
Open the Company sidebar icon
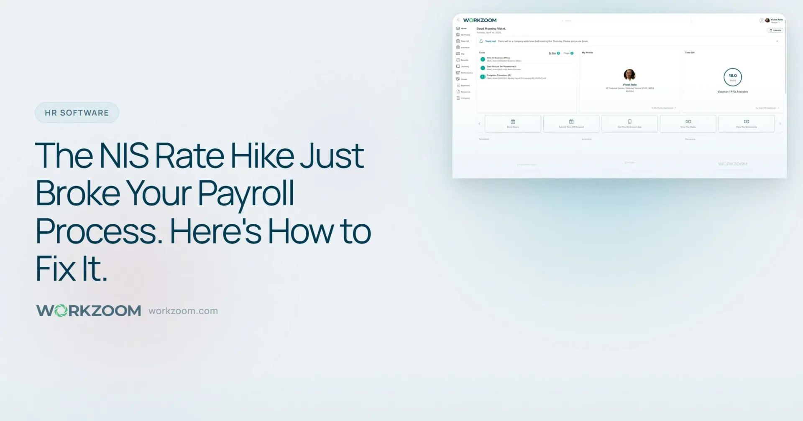pos(458,98)
